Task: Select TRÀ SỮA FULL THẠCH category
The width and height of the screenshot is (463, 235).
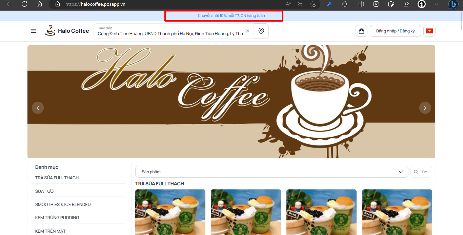Action: (57, 178)
